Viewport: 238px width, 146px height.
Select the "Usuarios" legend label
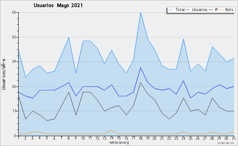tap(200, 9)
